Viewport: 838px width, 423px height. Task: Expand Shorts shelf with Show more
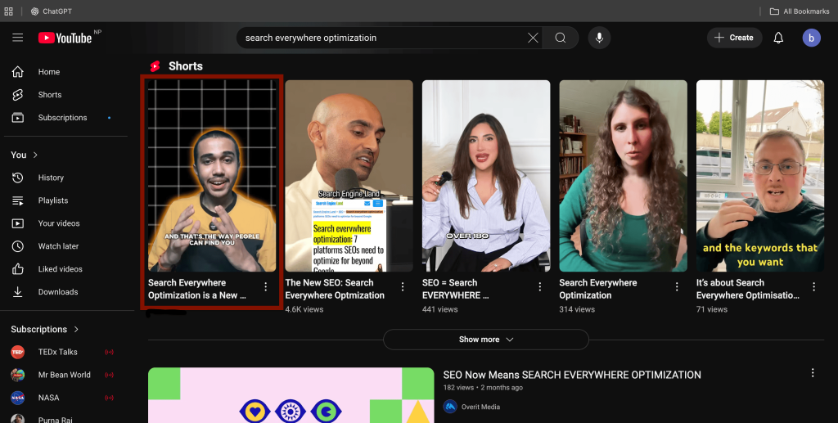coord(486,340)
